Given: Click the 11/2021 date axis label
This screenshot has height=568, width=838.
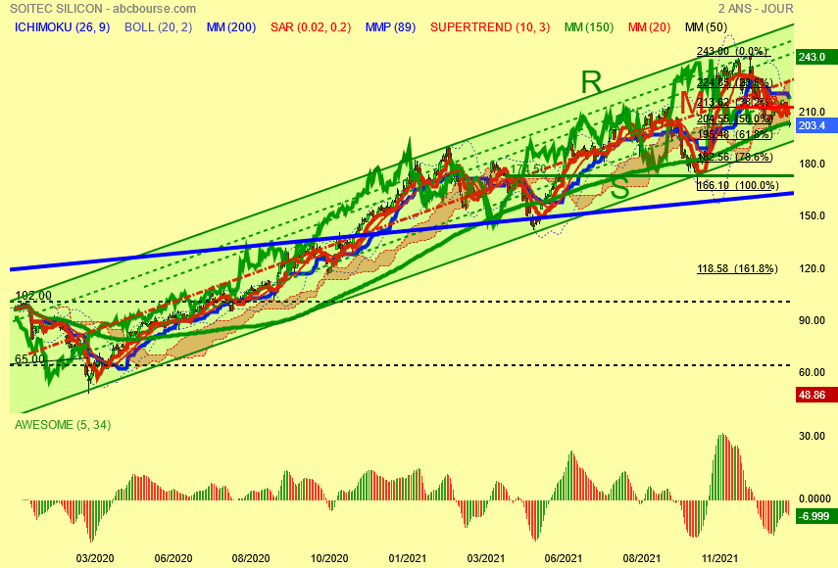Looking at the screenshot, I should 719,558.
